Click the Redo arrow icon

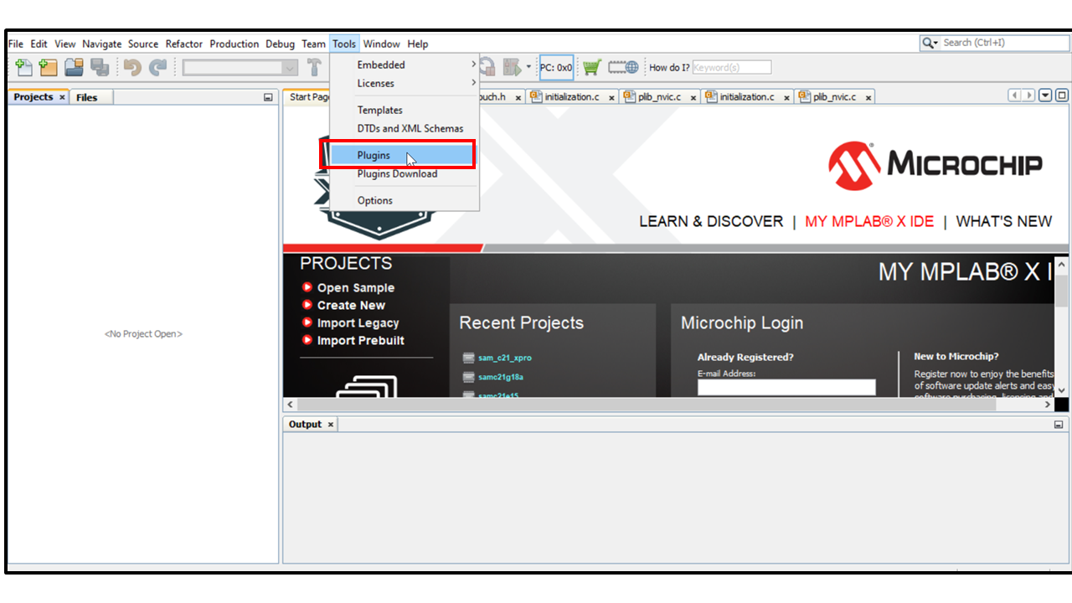[157, 68]
